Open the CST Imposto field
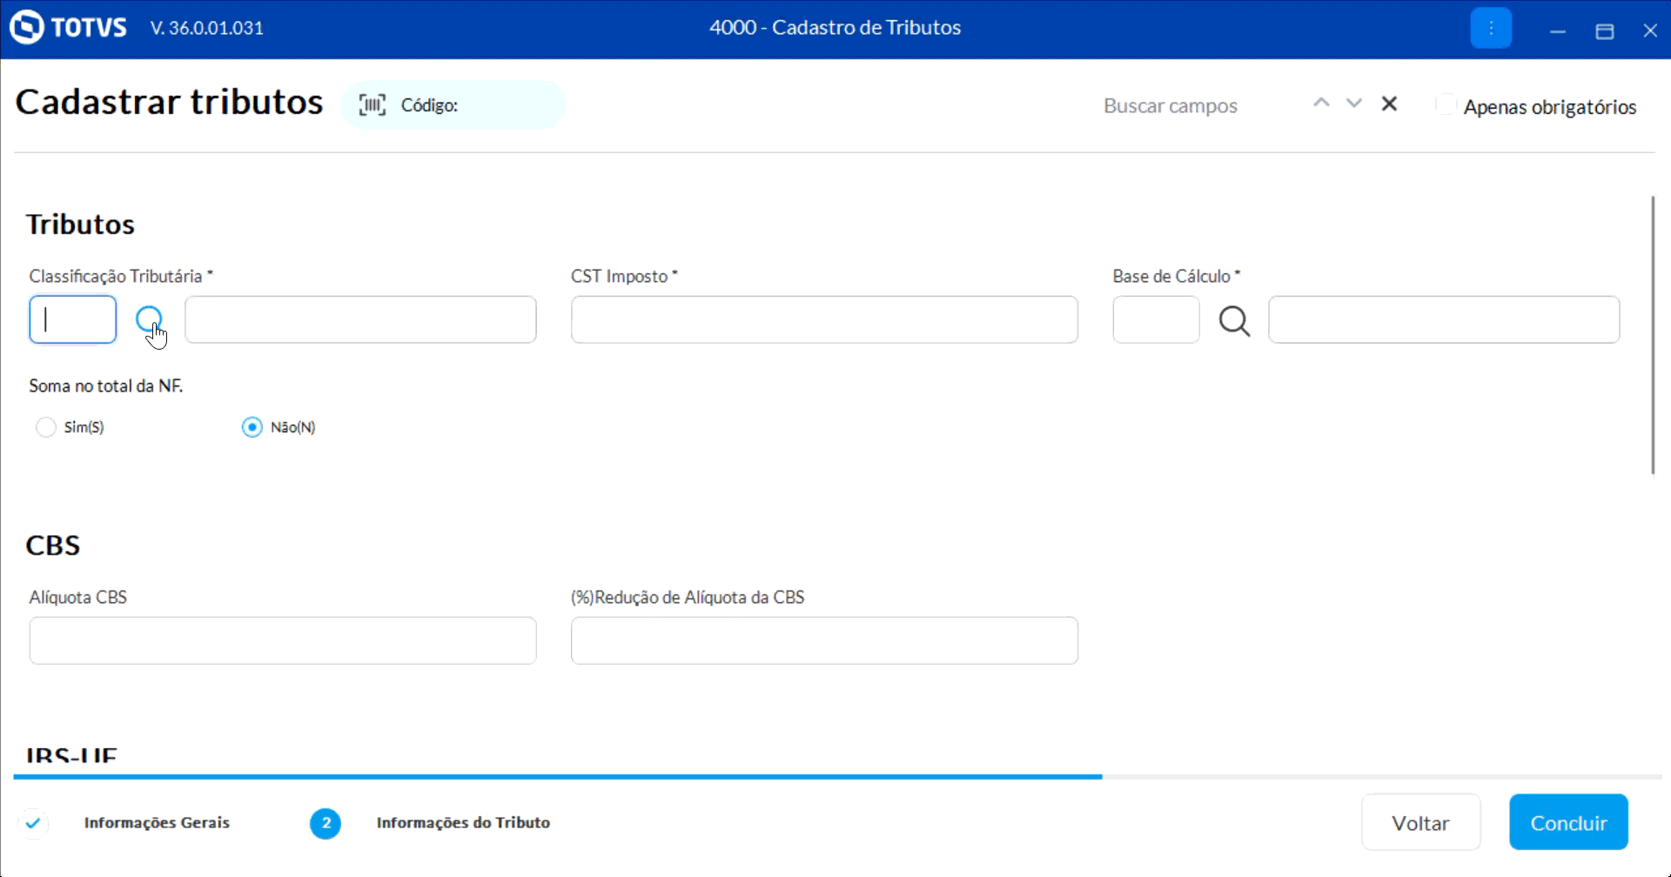Viewport: 1671px width, 877px height. 824,319
